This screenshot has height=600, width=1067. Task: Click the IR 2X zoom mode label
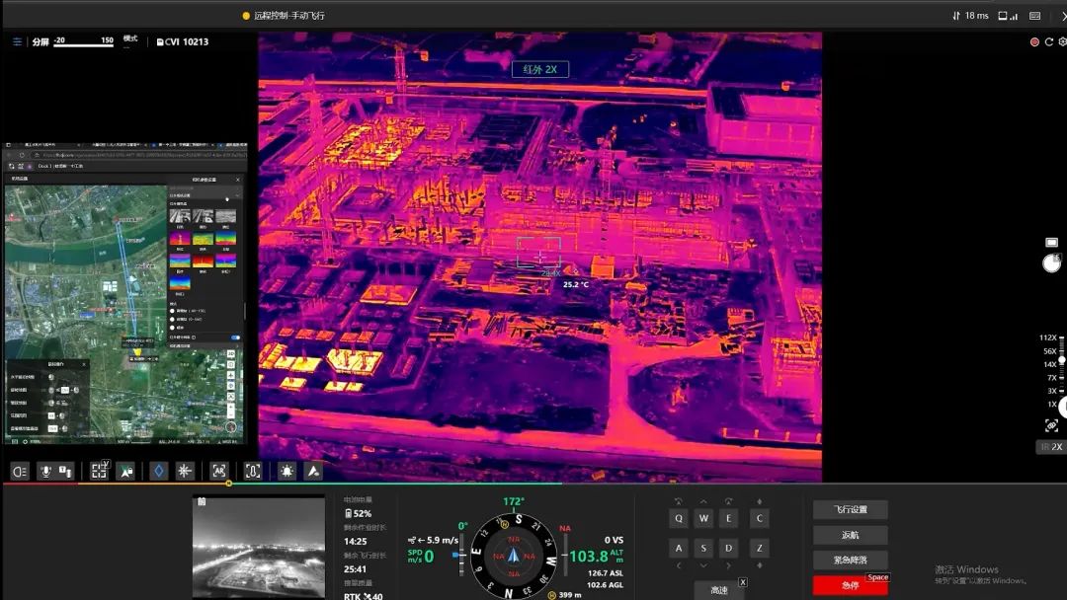point(1049,447)
